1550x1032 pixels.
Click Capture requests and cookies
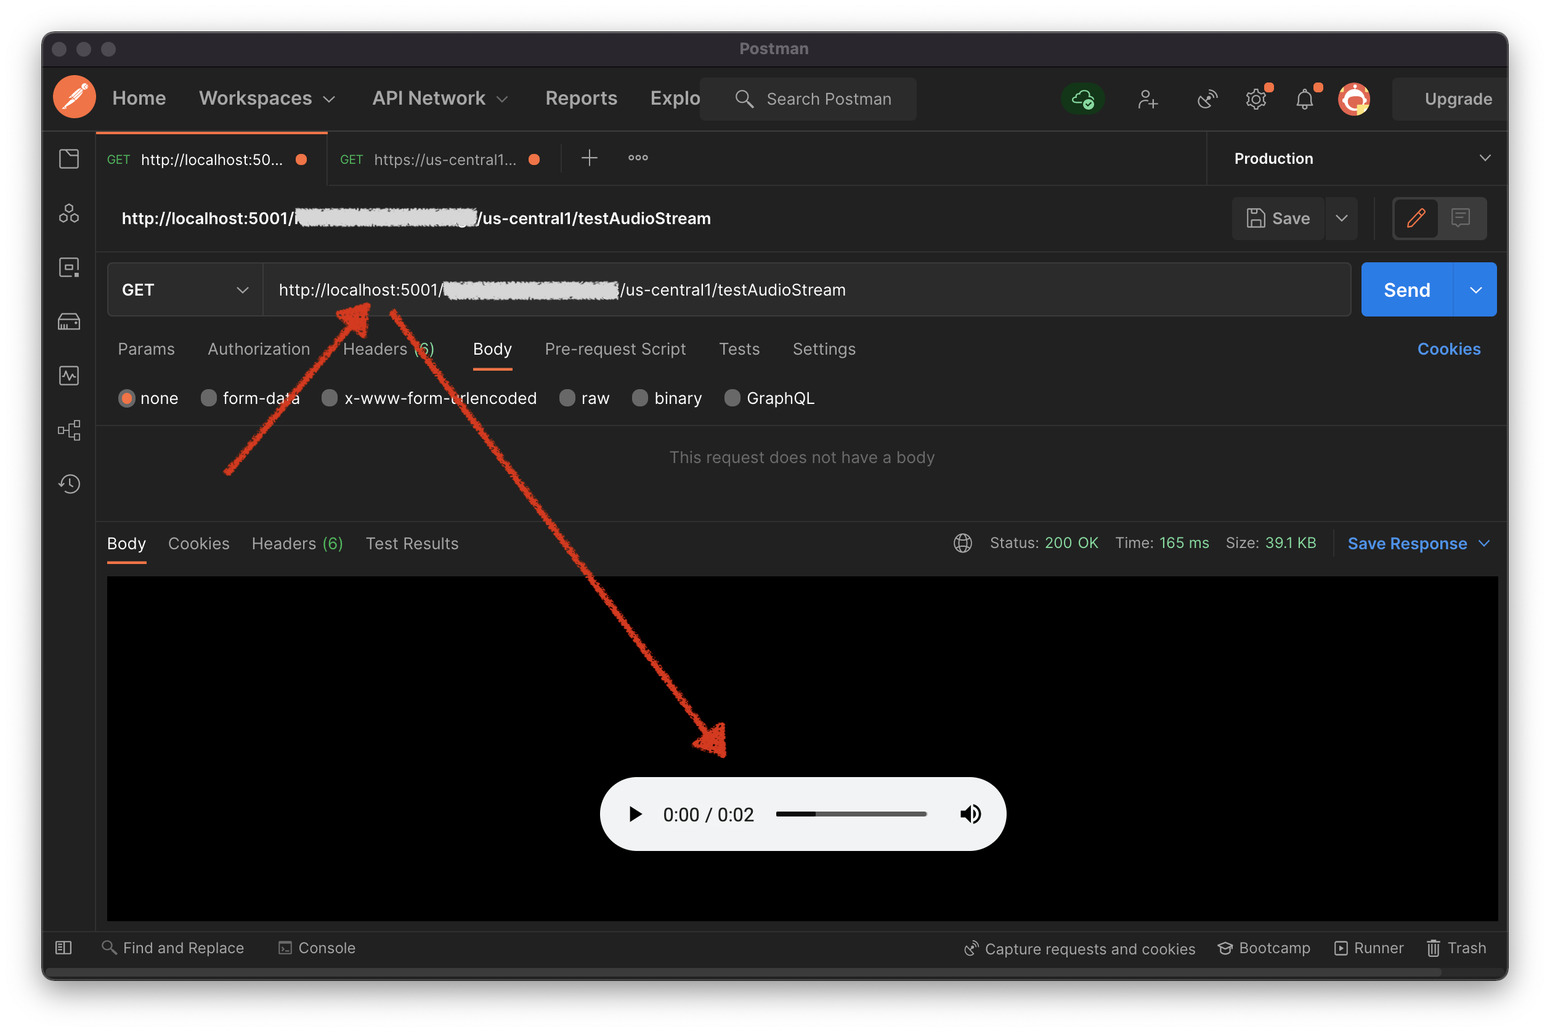tap(1079, 948)
